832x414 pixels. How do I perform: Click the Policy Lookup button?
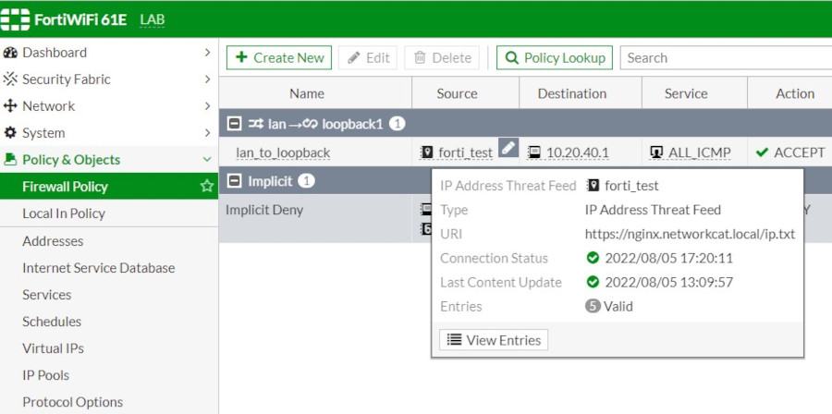(555, 58)
